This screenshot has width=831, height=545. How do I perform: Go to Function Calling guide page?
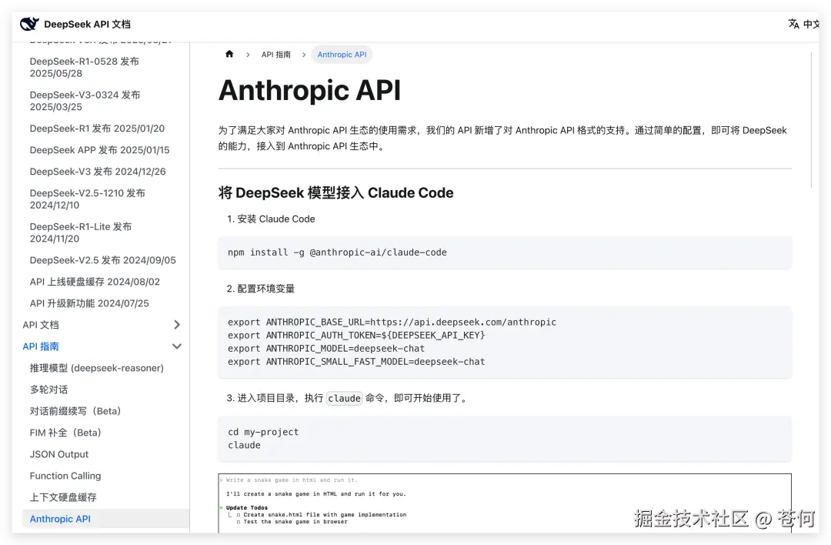[x=65, y=476]
